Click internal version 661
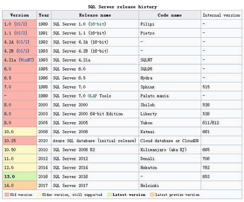Viewport: 244px width, 202px height. pyautogui.click(x=206, y=132)
